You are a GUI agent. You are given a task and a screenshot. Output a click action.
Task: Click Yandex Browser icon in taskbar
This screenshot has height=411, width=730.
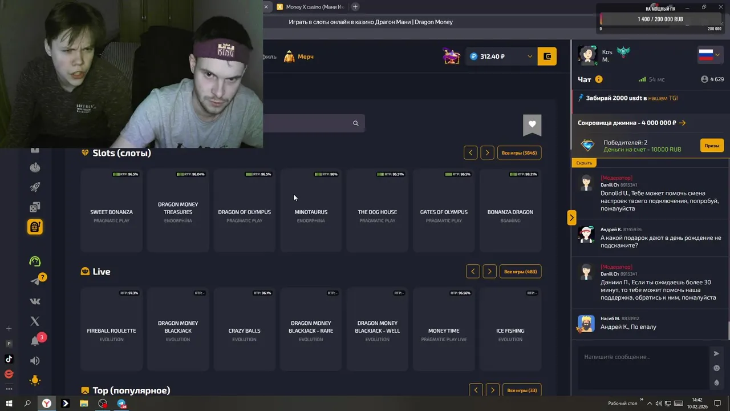tap(46, 404)
